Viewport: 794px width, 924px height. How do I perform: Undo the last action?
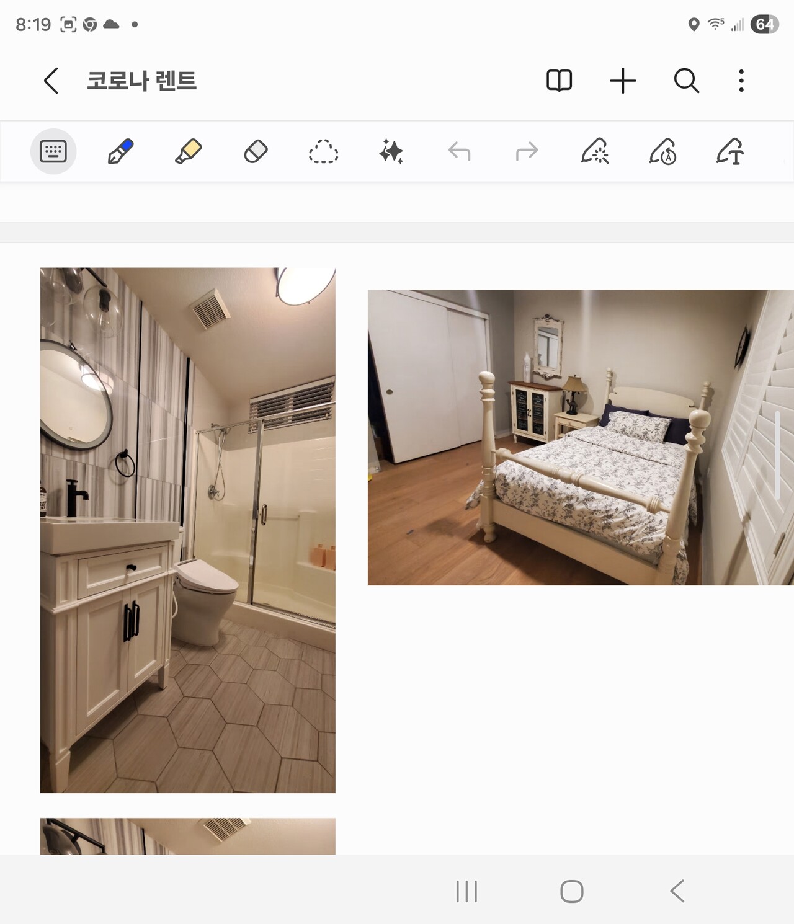[x=459, y=151]
